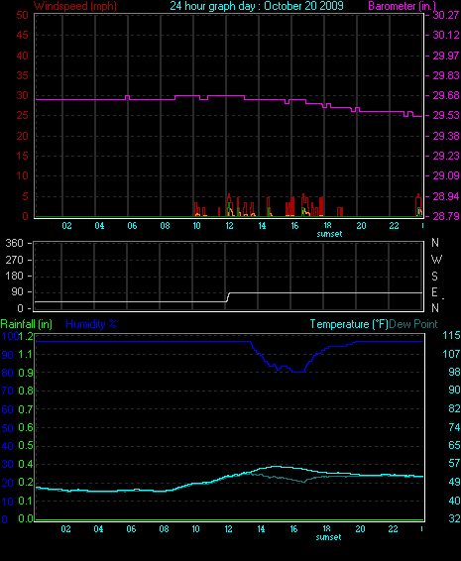This screenshot has width=461, height=561.
Task: Click the 50 mph windspeed scale value
Action: (22, 15)
